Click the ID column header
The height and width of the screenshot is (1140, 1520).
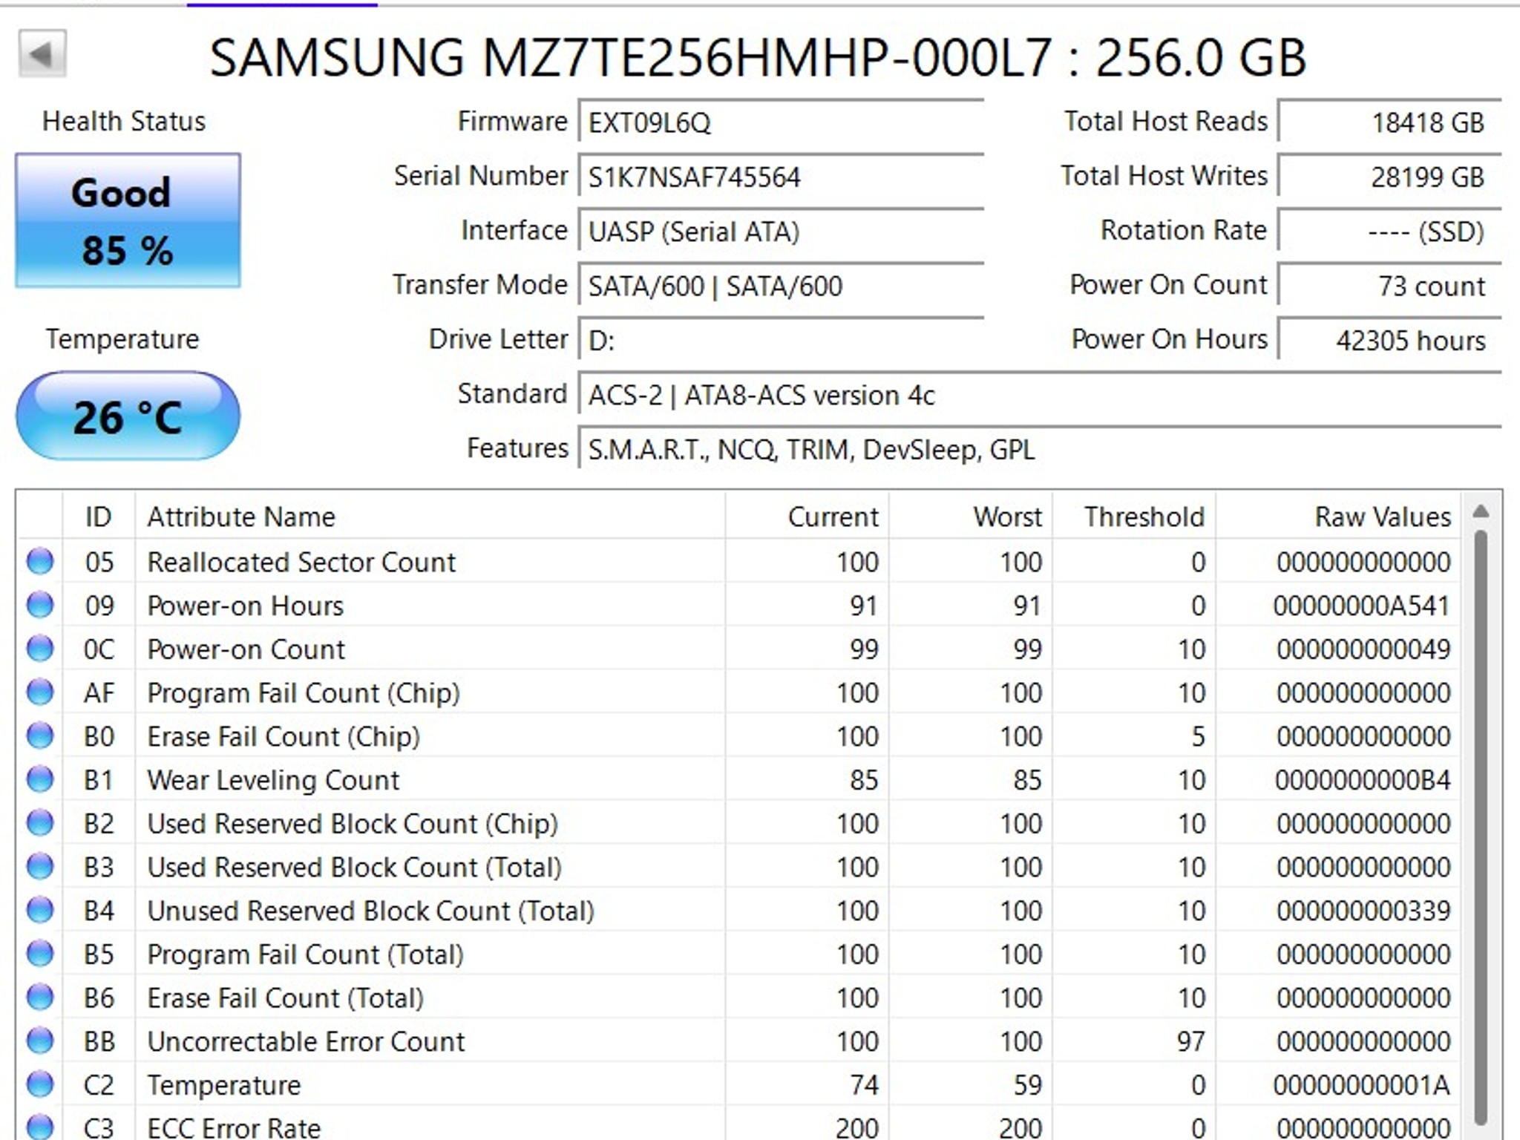(x=99, y=517)
